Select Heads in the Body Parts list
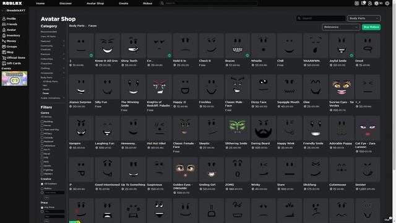The width and height of the screenshot is (396, 223). 46,89
